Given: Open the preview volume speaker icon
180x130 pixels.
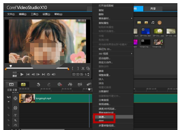Looking at the screenshot, I should coord(53,75).
